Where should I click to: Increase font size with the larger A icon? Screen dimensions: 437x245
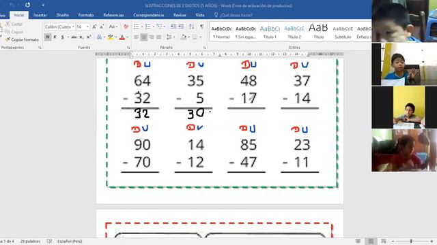click(94, 27)
